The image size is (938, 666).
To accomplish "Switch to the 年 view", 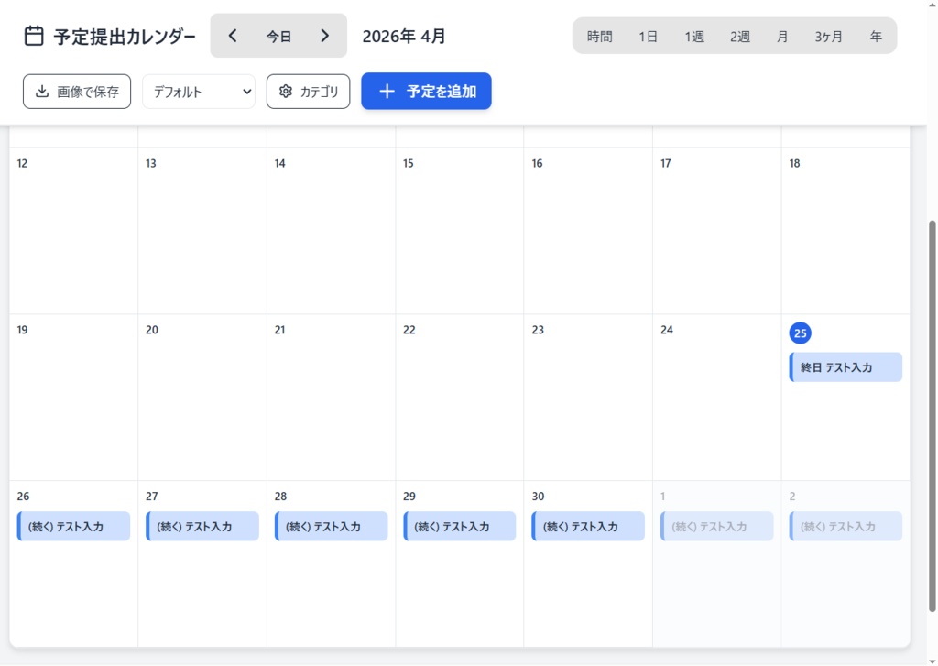I will [876, 37].
